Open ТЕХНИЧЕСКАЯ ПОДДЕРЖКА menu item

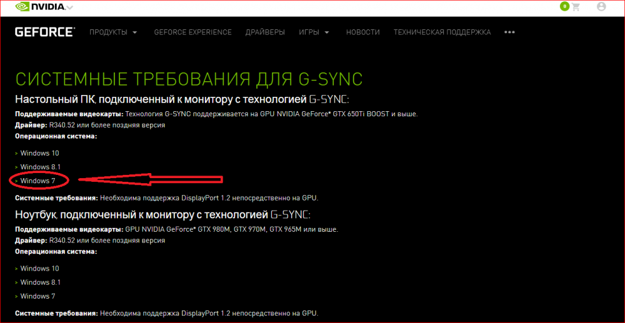click(442, 32)
